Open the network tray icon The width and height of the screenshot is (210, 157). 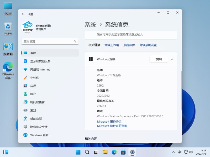186,152
